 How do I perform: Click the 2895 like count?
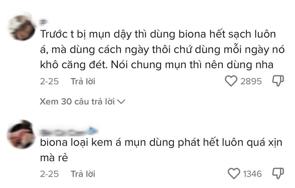point(251,81)
